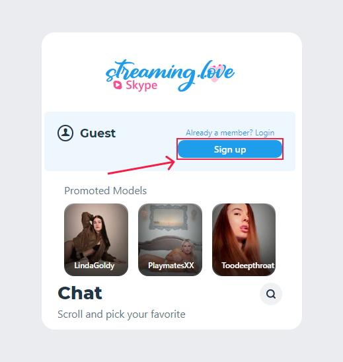The height and width of the screenshot is (362, 343).
Task: Click the Chat section heading
Action: 80,293
